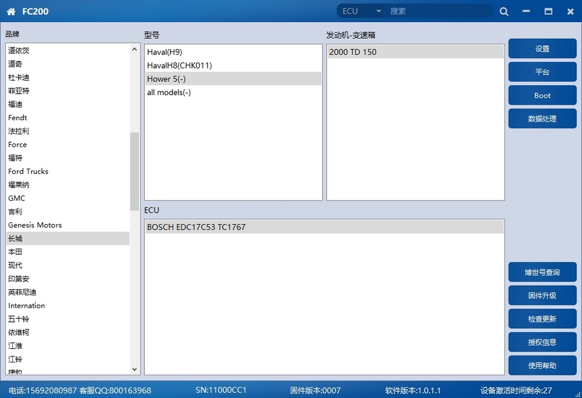Click the brand list scroll down arrow
This screenshot has width=582, height=398.
pyautogui.click(x=135, y=370)
